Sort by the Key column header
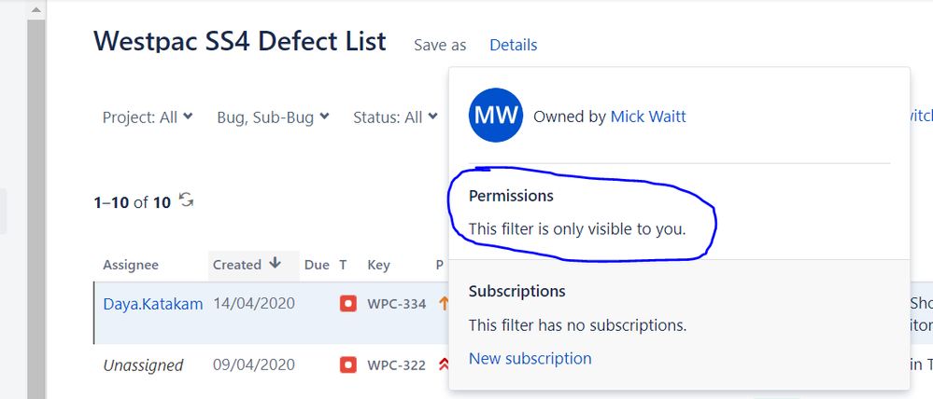 [378, 265]
